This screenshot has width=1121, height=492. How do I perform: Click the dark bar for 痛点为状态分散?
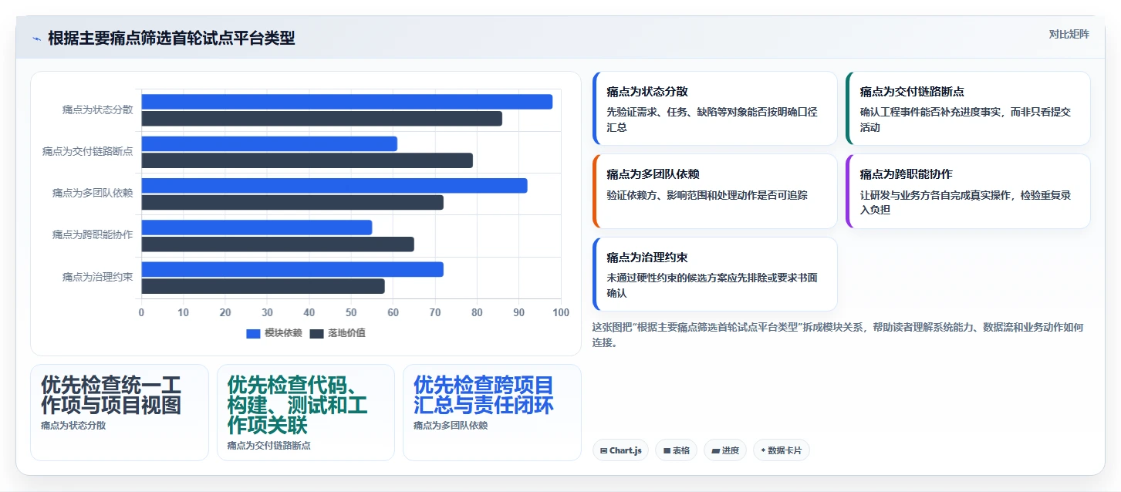coord(322,119)
